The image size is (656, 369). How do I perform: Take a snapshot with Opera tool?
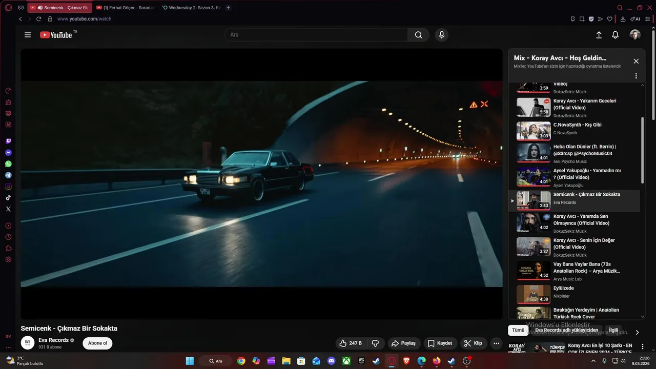582,19
